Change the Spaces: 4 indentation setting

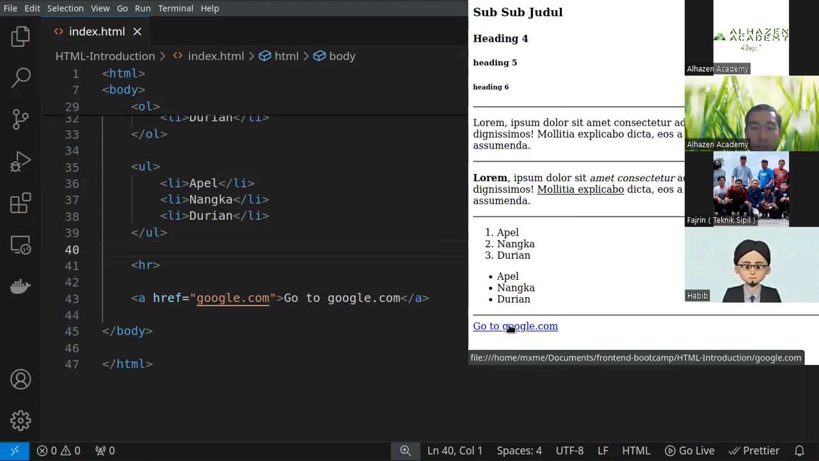tap(519, 451)
